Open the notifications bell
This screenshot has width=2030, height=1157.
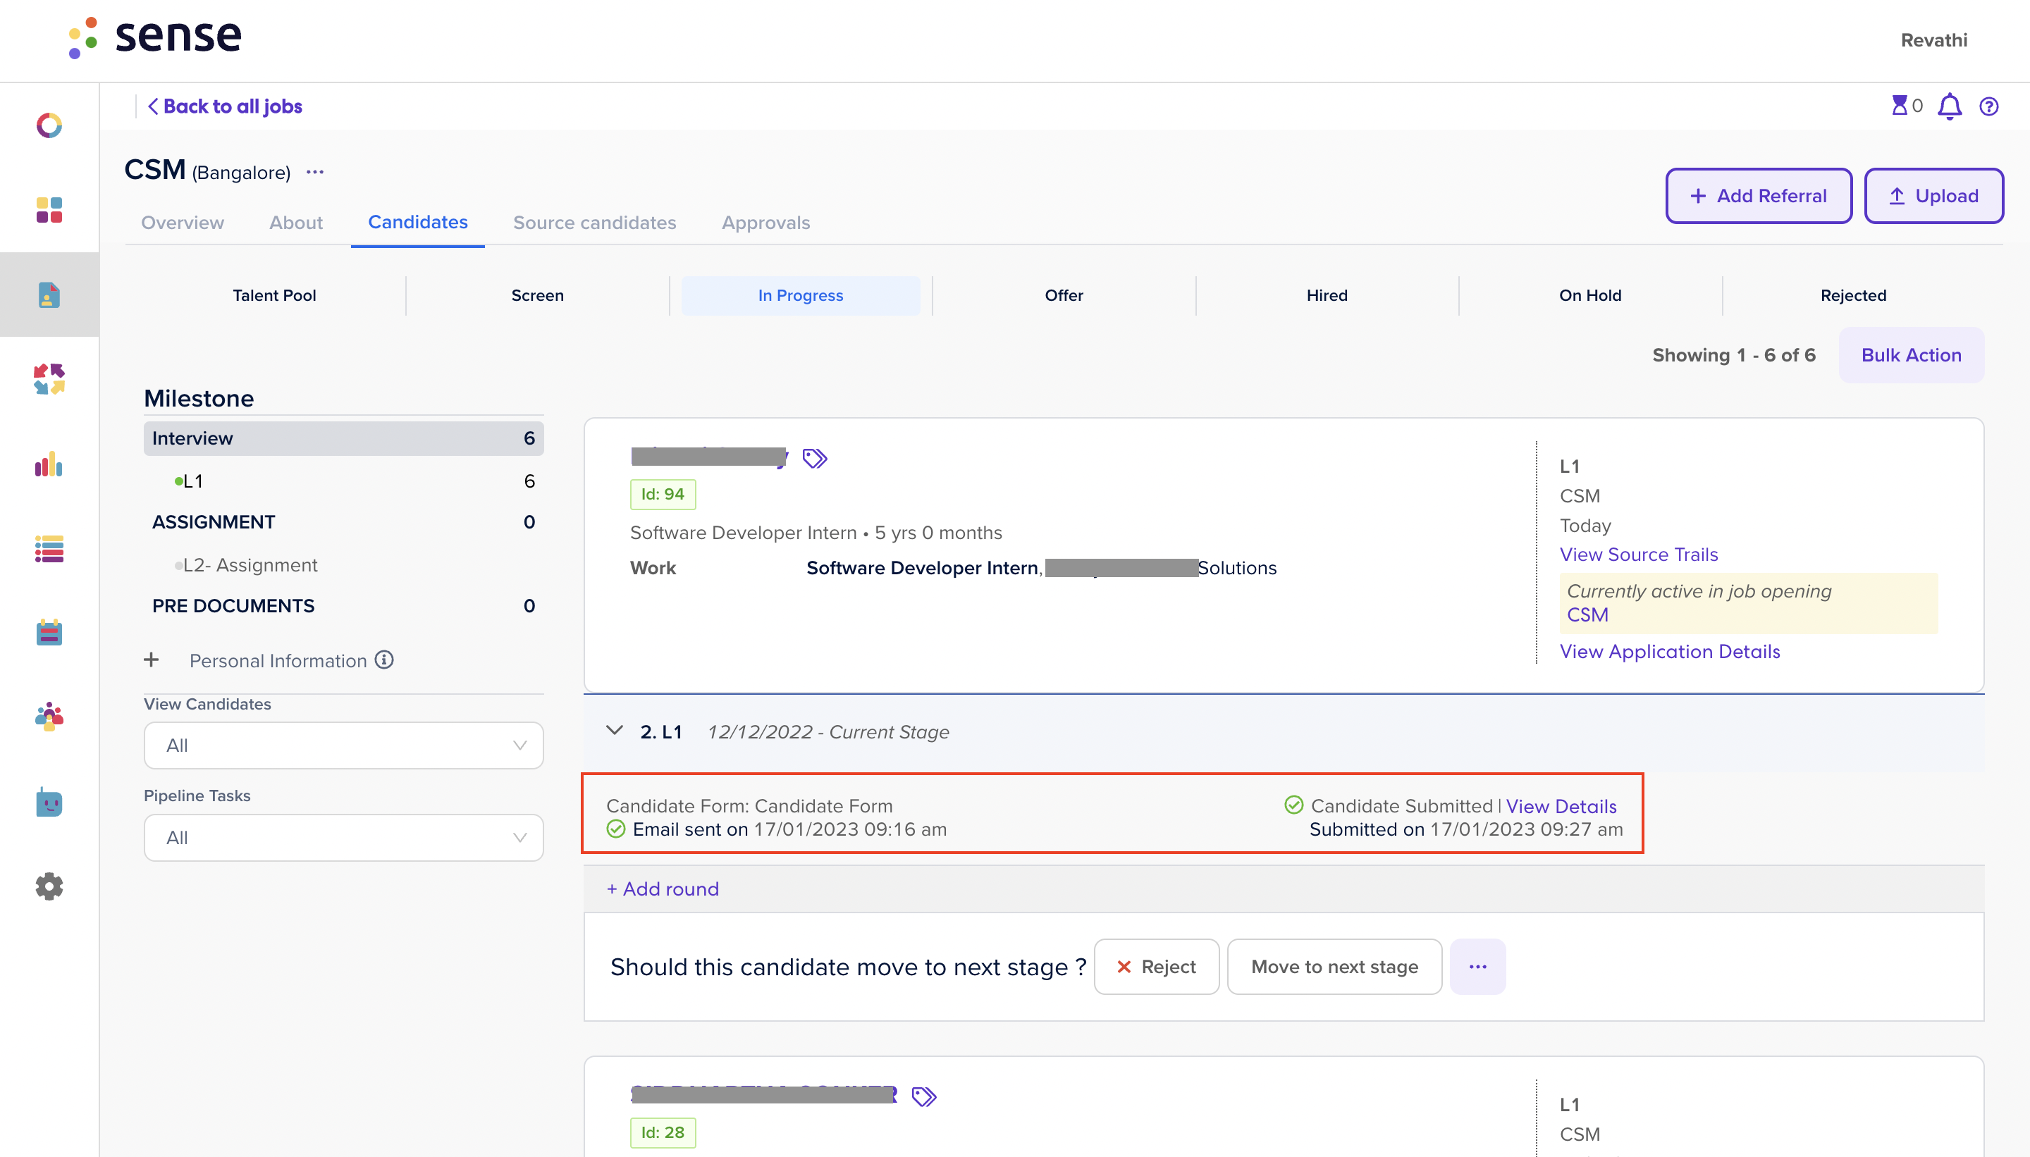pos(1950,106)
